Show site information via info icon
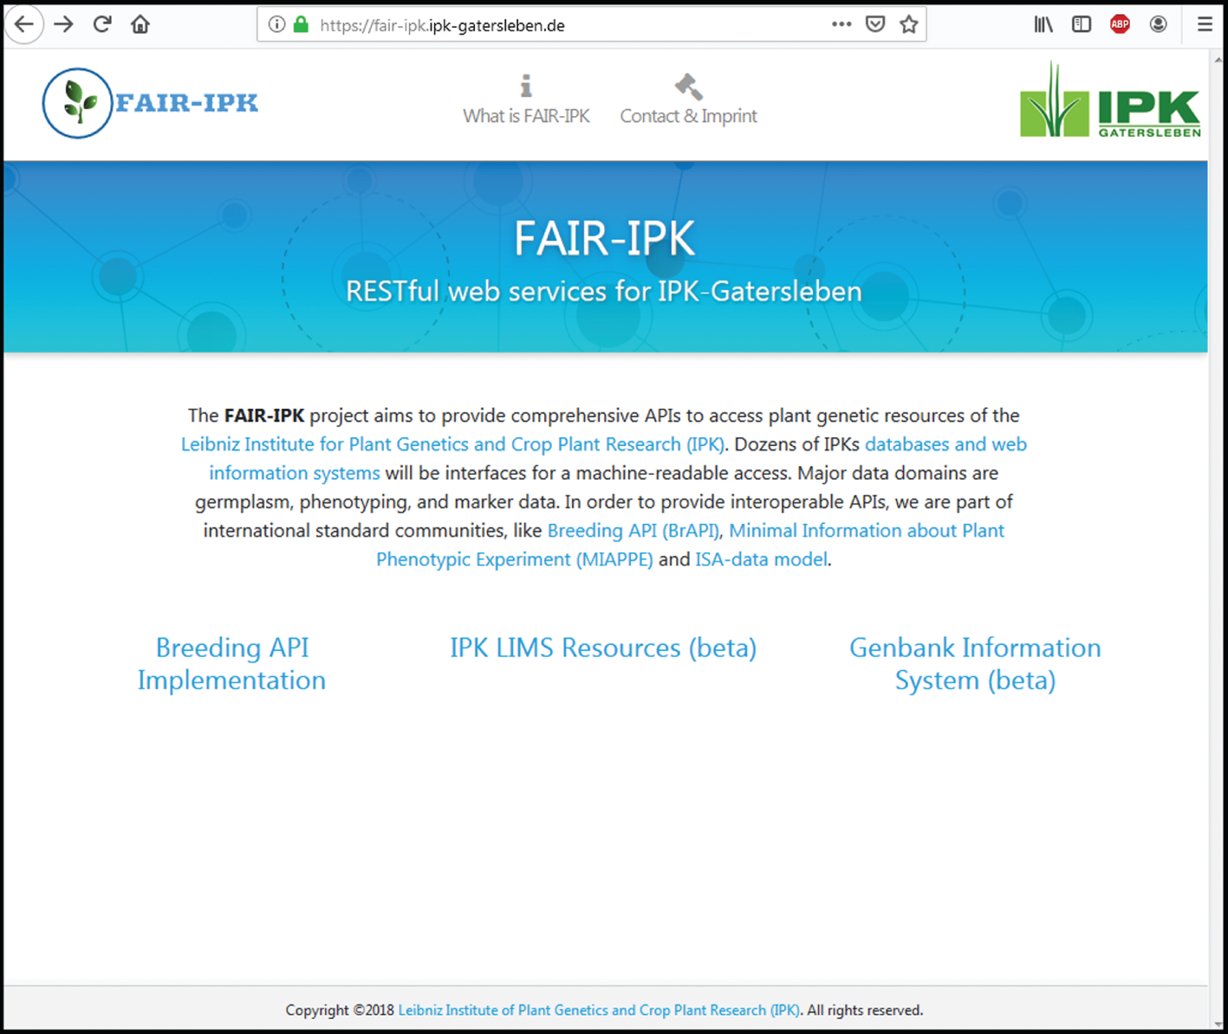This screenshot has height=1034, width=1228. [x=276, y=24]
